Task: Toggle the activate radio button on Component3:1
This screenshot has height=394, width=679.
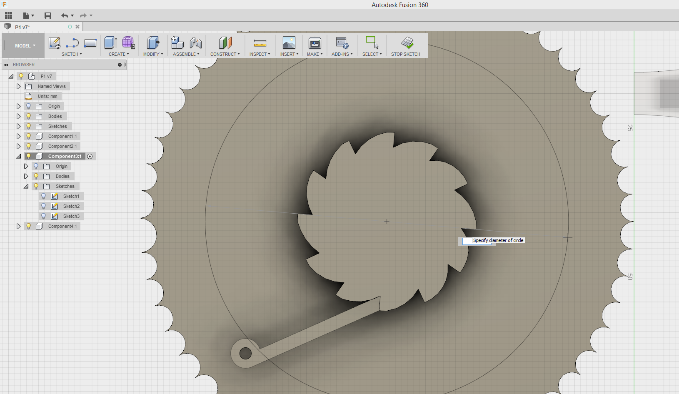Action: 90,156
